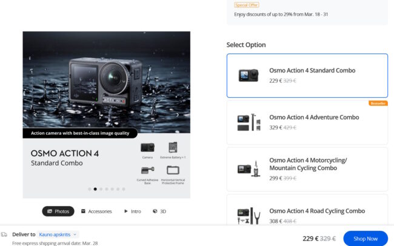Click the Curved Adhesive Base icon
Image resolution: width=394 pixels, height=246 pixels.
[x=147, y=170]
